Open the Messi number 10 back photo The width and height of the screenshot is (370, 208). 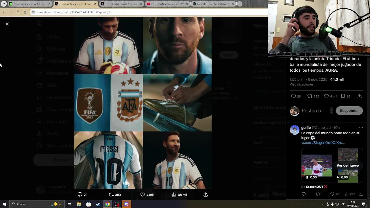pyautogui.click(x=108, y=160)
